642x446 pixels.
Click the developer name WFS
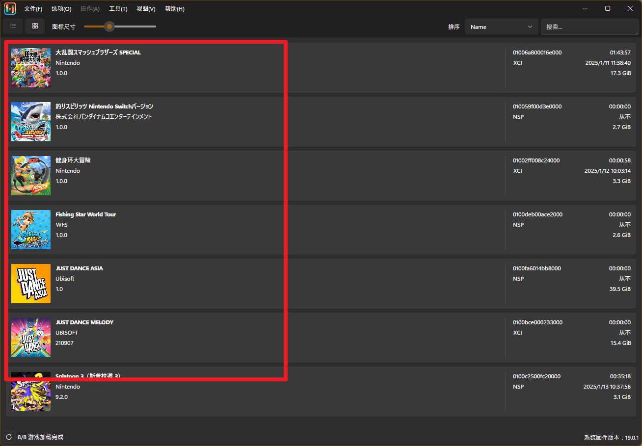coord(61,225)
